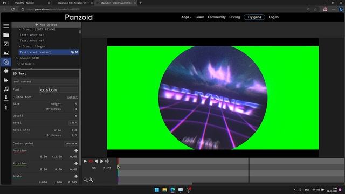Open the projects folder panel

[x=6, y=35]
